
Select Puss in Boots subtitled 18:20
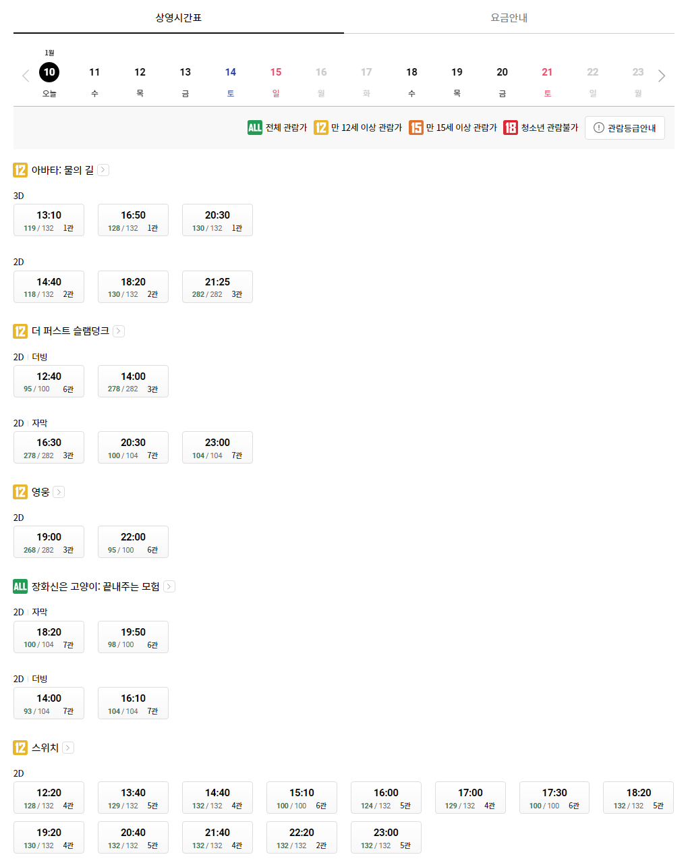pos(49,637)
